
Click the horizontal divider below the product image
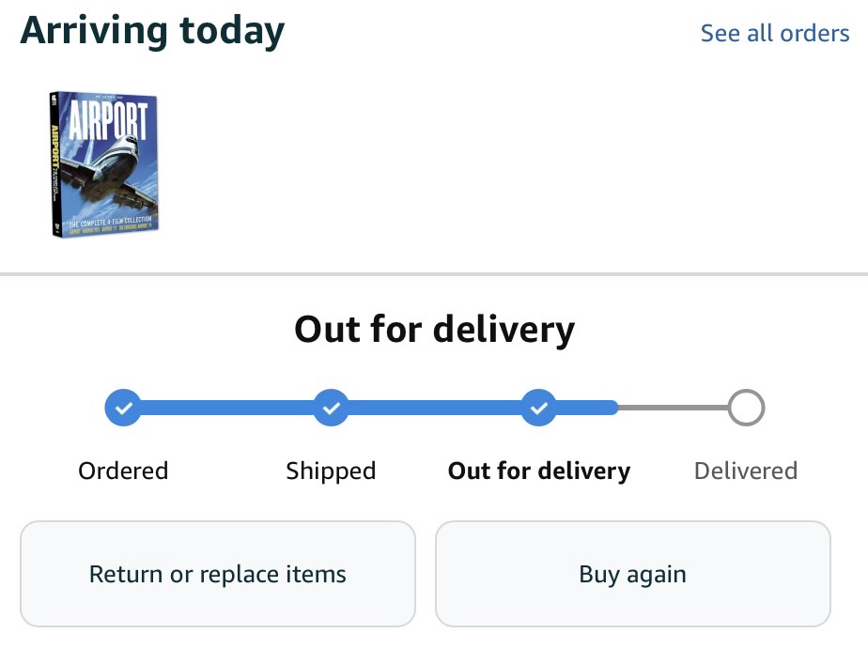(x=434, y=274)
